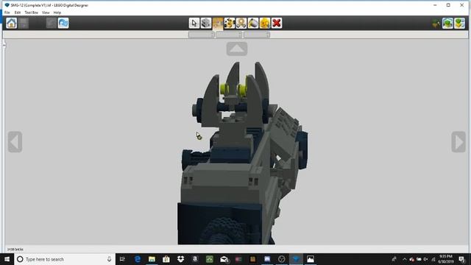Open the Mail app from the taskbar
This screenshot has width=471, height=265.
(224, 259)
